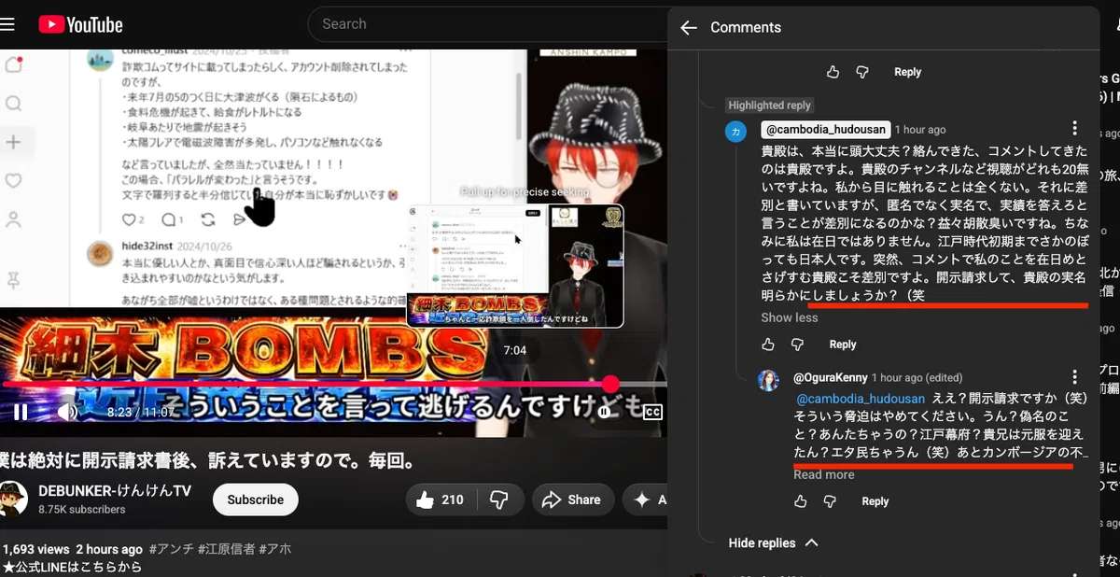Open @cambodia_hudousan comment options menu
The width and height of the screenshot is (1120, 577).
pyautogui.click(x=1075, y=129)
